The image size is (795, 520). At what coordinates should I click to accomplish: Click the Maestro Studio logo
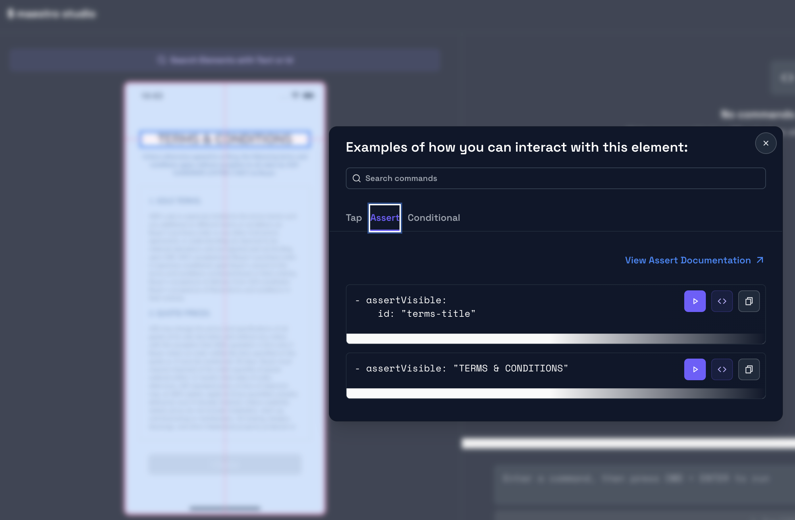pyautogui.click(x=51, y=14)
